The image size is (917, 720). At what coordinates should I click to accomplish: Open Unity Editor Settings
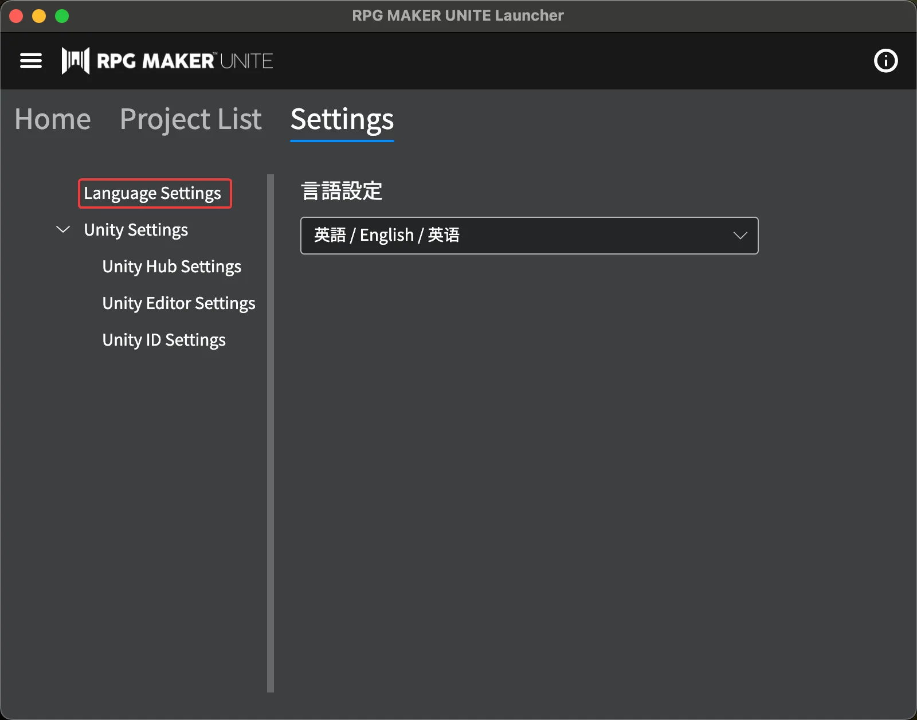click(179, 303)
